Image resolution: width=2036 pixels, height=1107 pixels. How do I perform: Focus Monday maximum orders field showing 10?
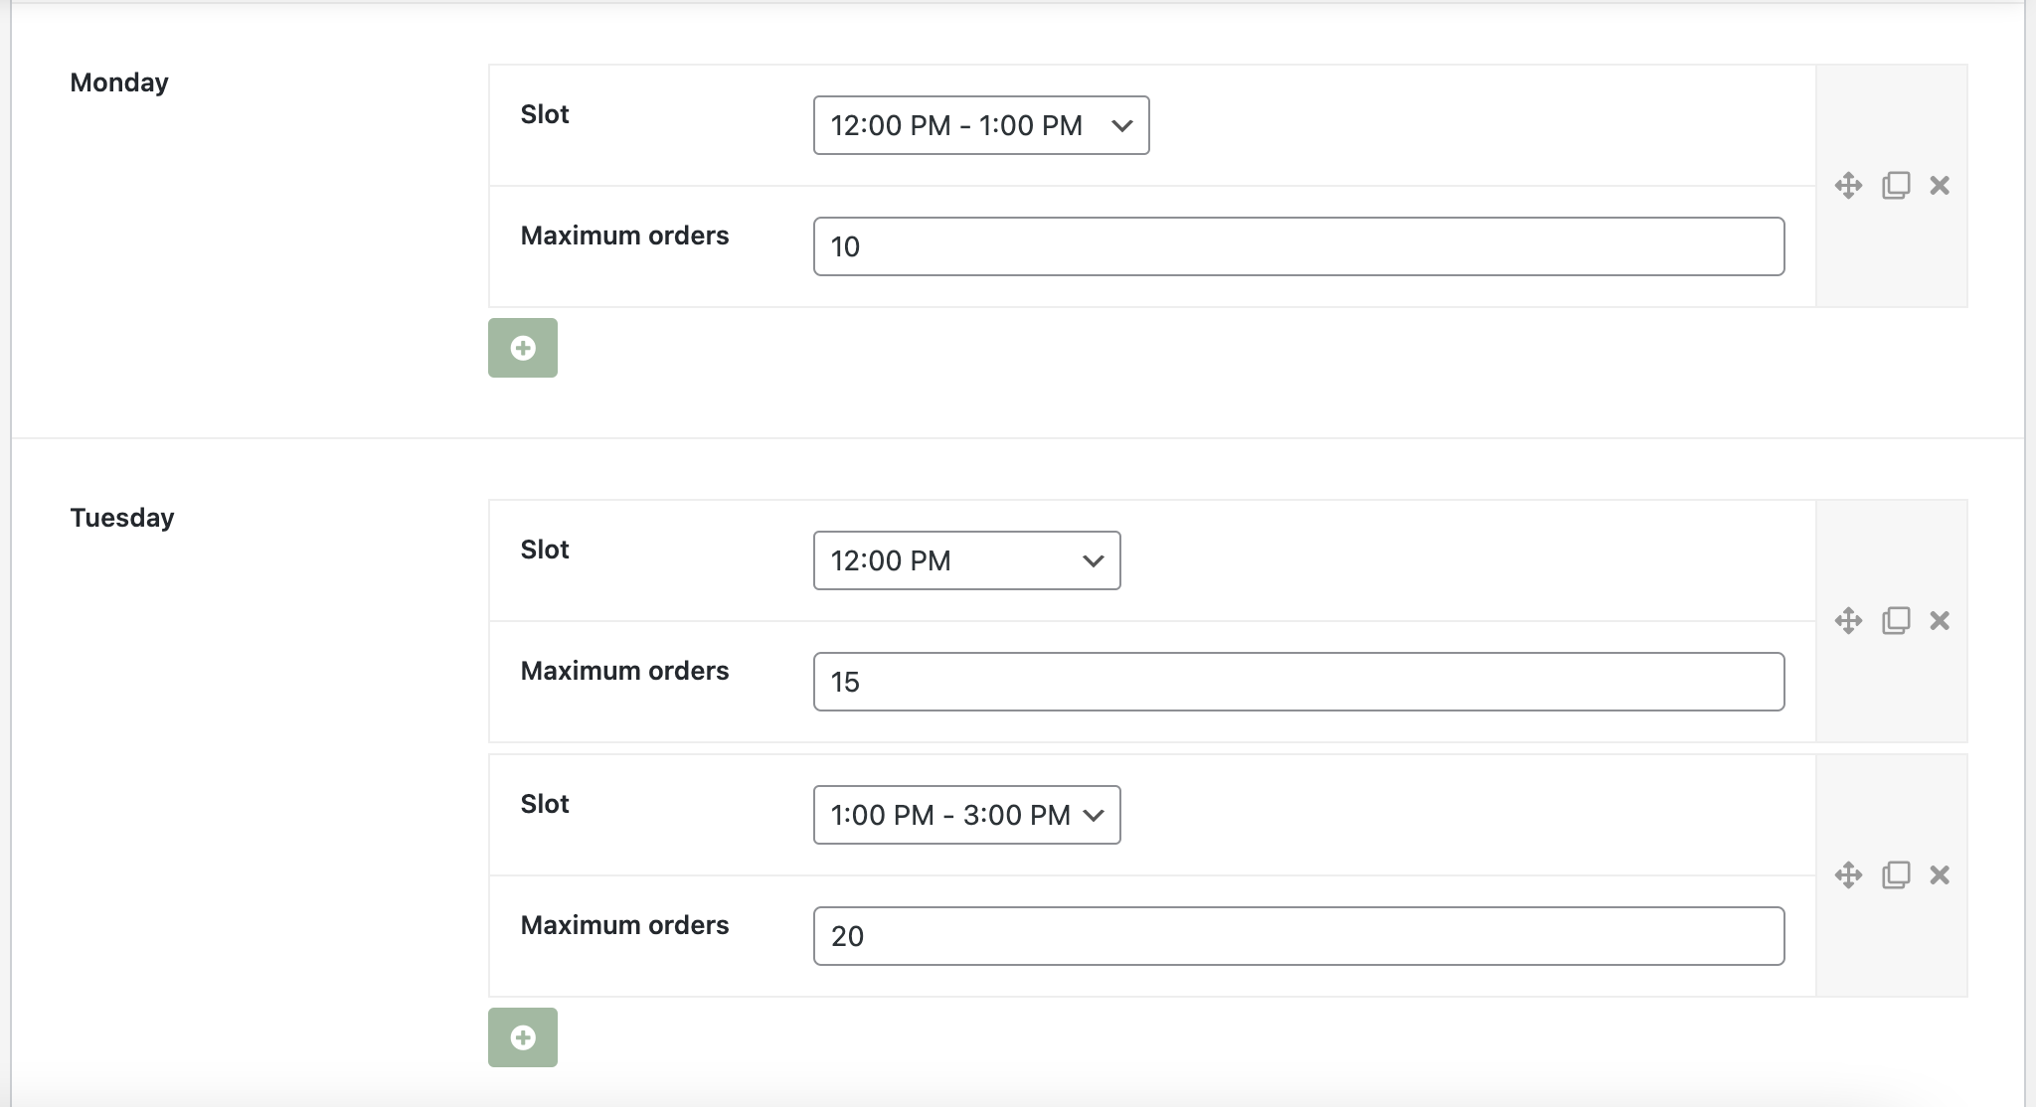1298,246
